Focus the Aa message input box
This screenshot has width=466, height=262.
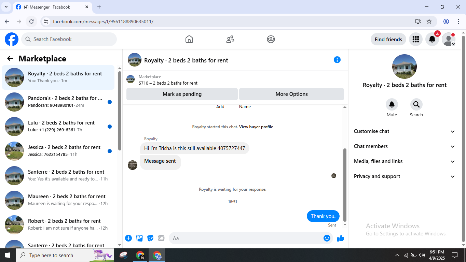point(246,238)
